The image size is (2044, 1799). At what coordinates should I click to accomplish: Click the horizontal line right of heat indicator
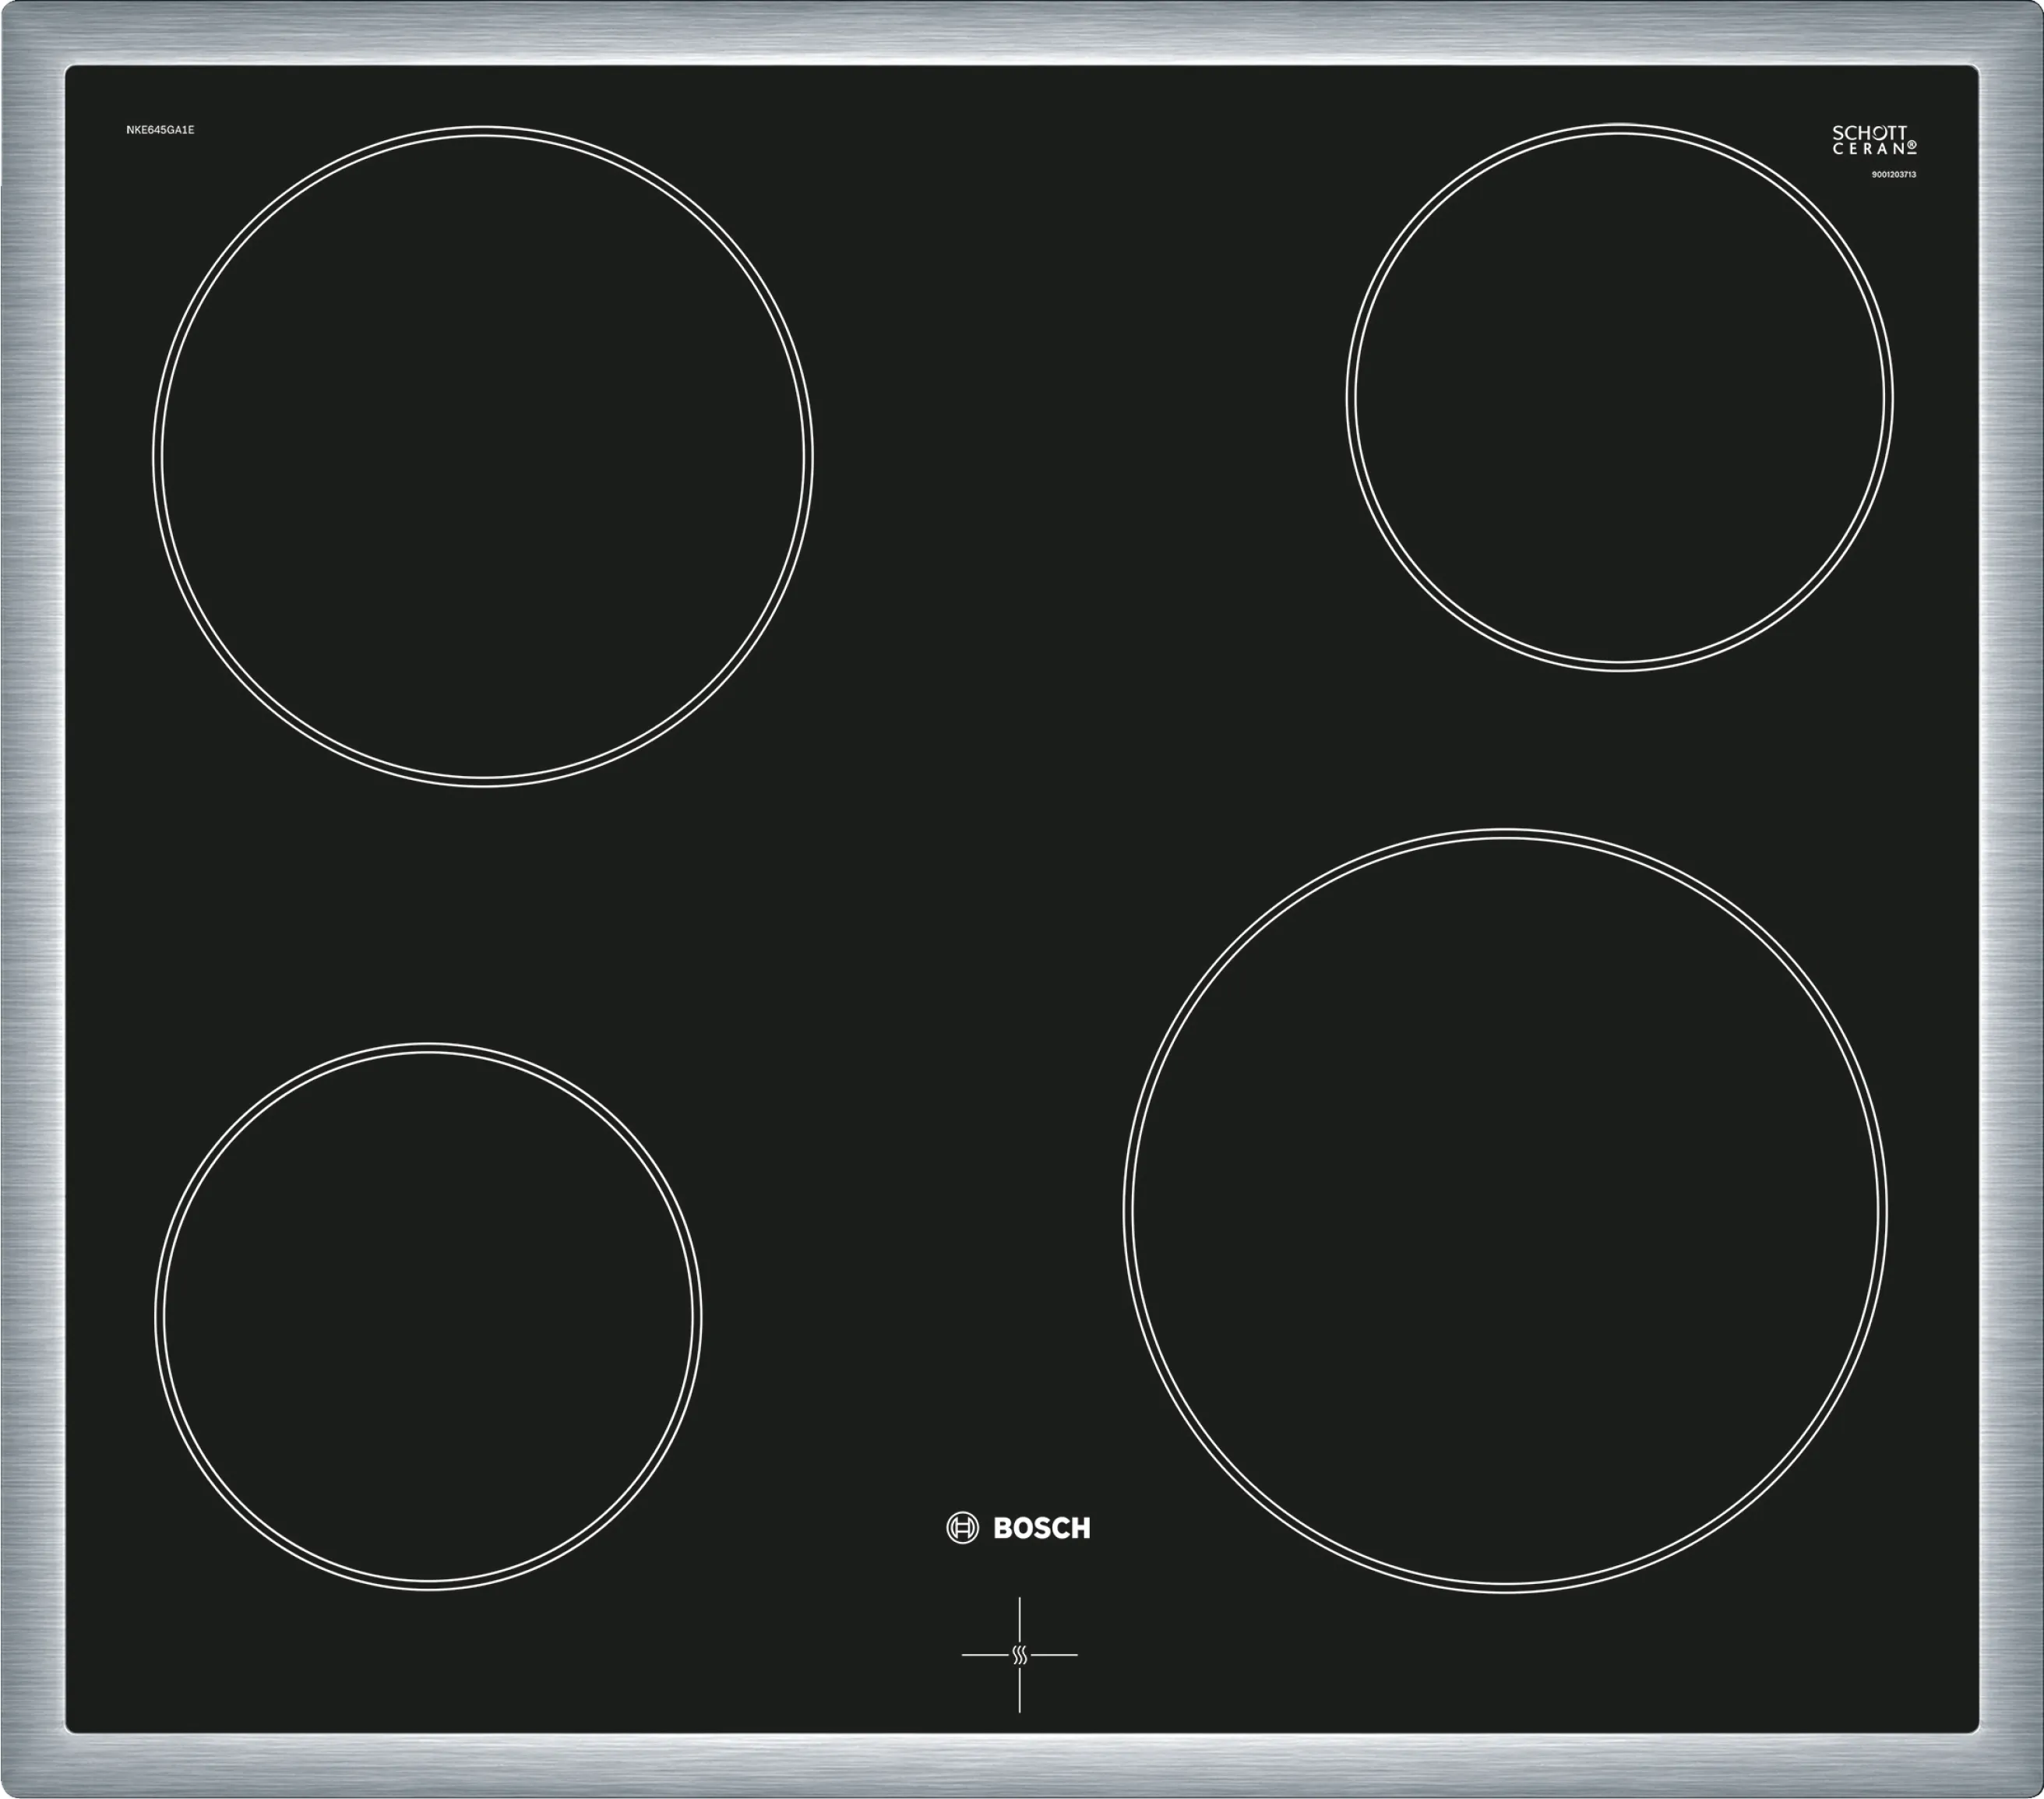[1054, 1655]
